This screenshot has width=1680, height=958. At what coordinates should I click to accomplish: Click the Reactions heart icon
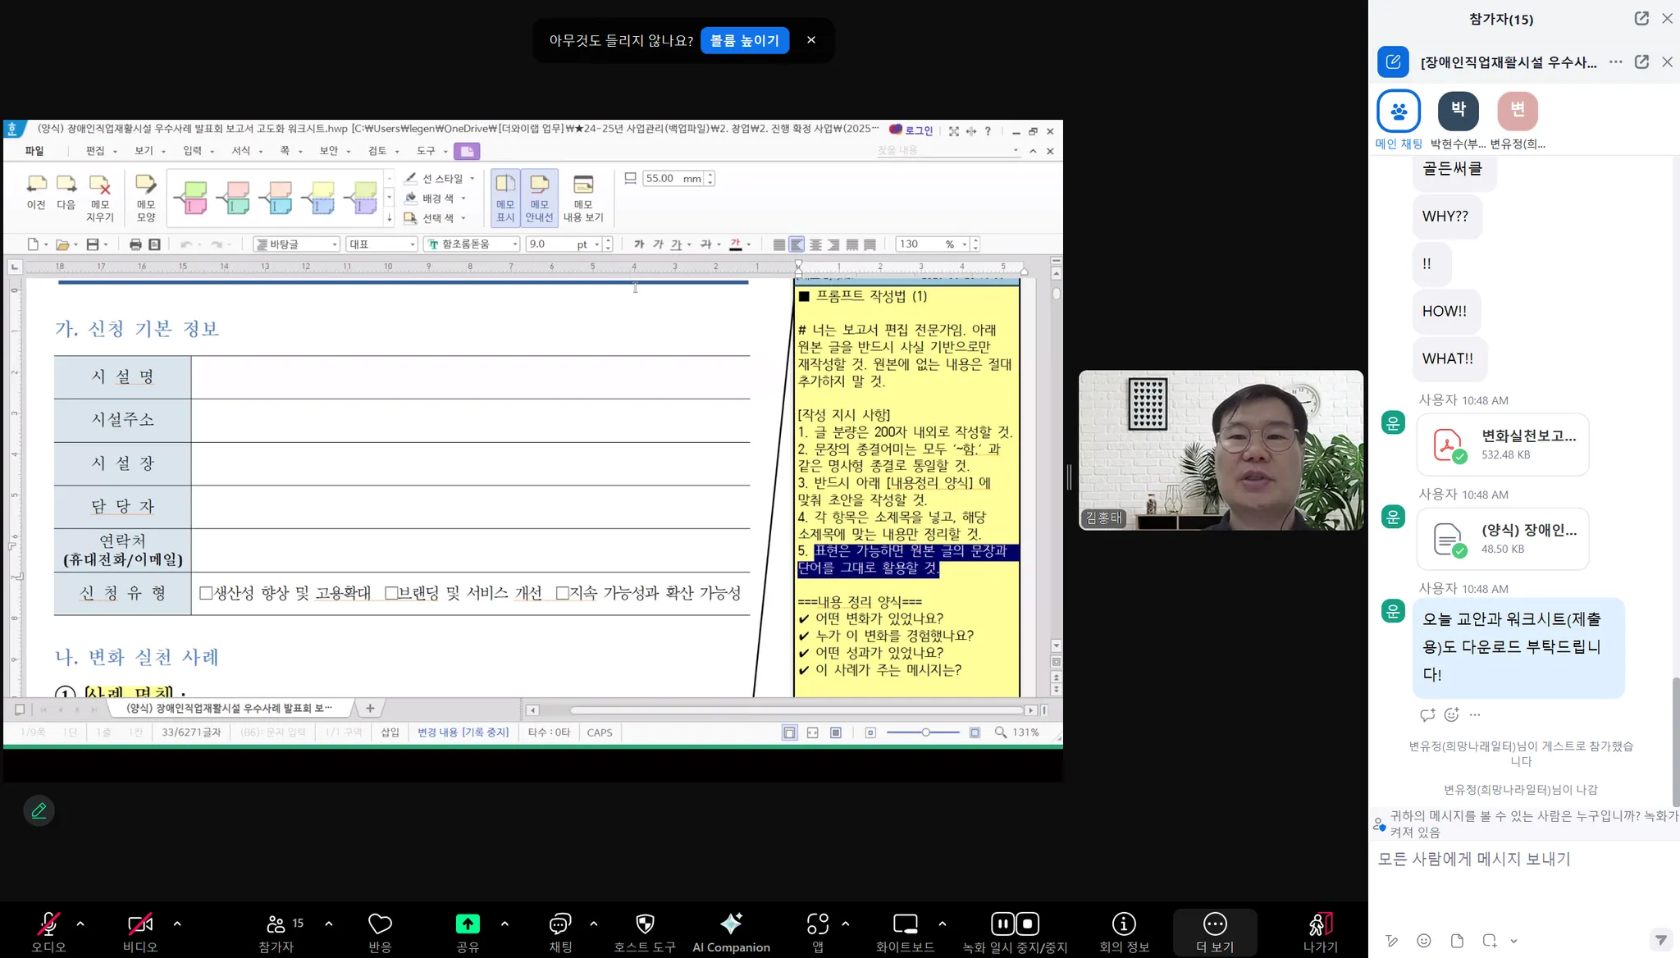pyautogui.click(x=380, y=924)
